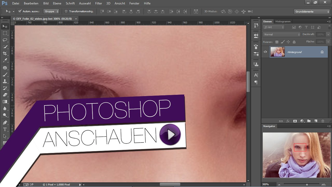Toggle the Autom. ausw. checkbox
Image resolution: width=332 pixels, height=187 pixels.
point(20,11)
